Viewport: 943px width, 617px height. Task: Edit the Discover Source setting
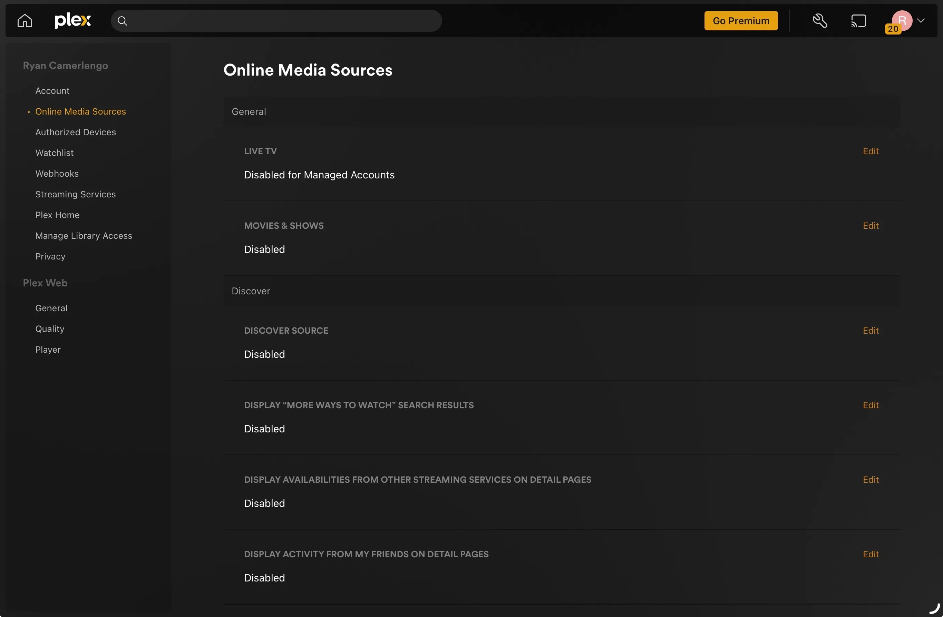(871, 331)
